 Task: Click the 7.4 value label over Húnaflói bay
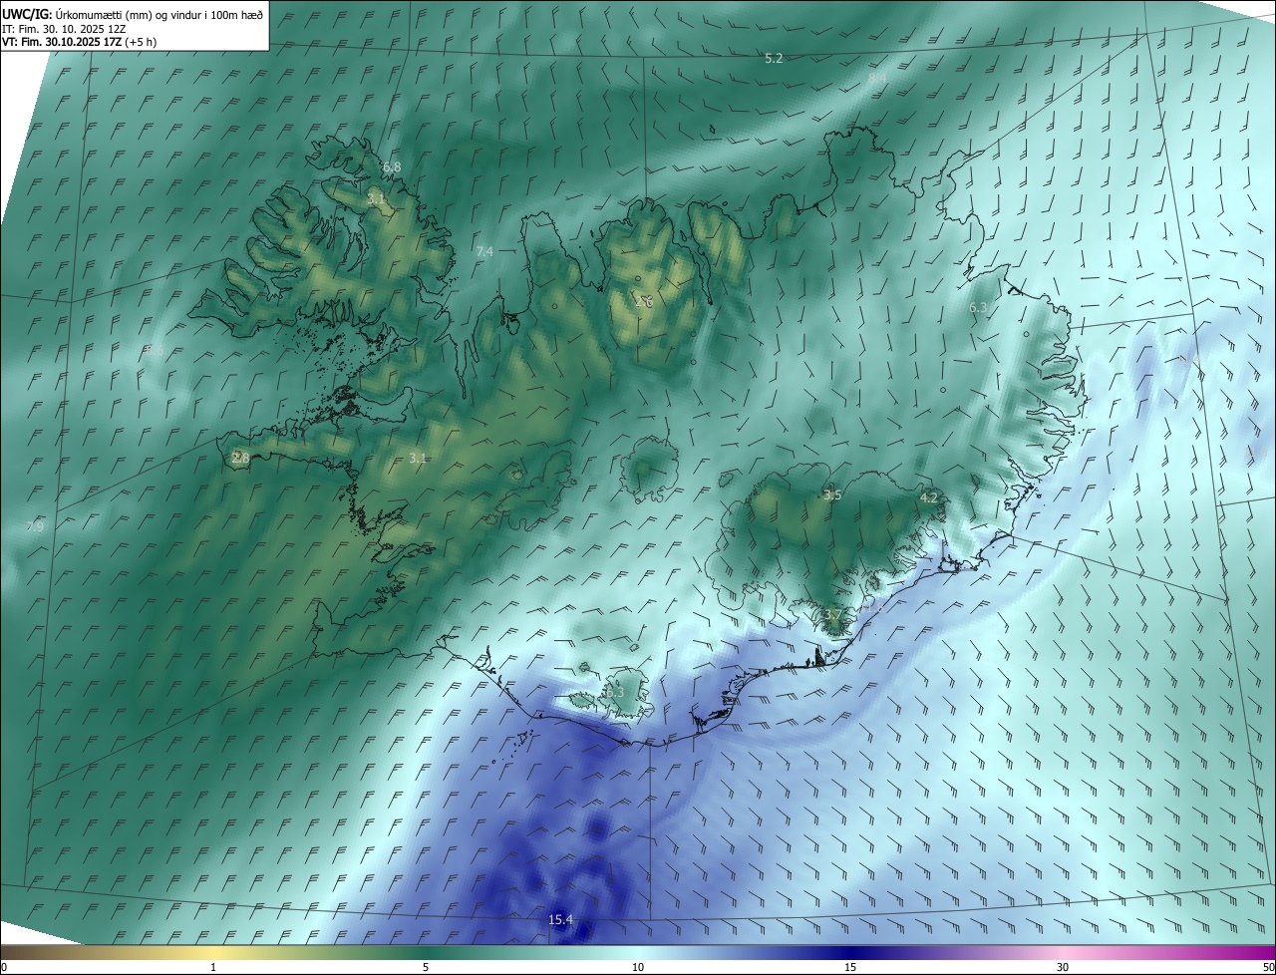484,251
